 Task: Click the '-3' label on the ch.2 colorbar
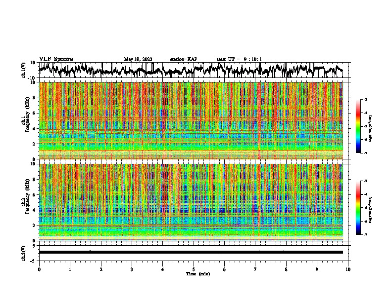point(365,181)
